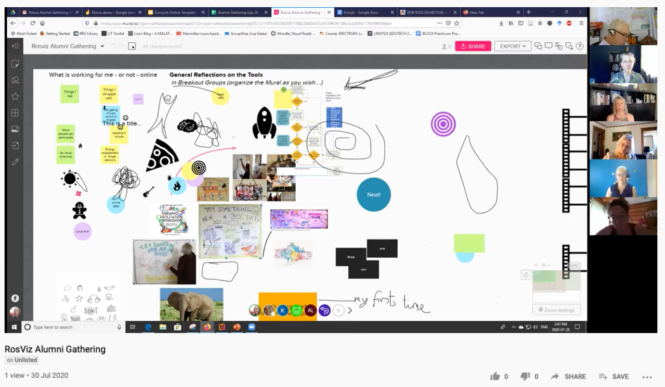Screen dimensions: 665x387
Task: Dislike the video with thumbs down
Action: tap(525, 377)
